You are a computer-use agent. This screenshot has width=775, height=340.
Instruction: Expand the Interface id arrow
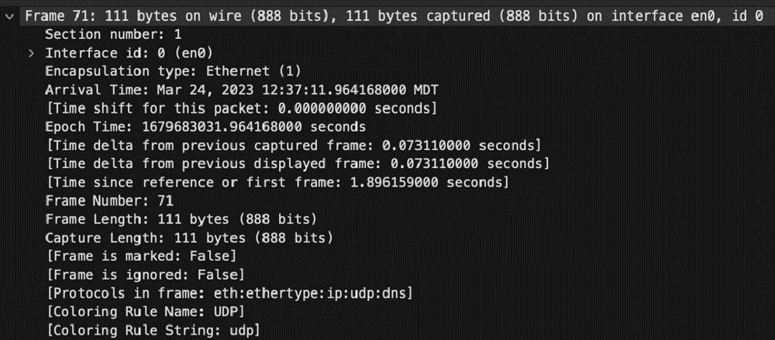point(31,53)
